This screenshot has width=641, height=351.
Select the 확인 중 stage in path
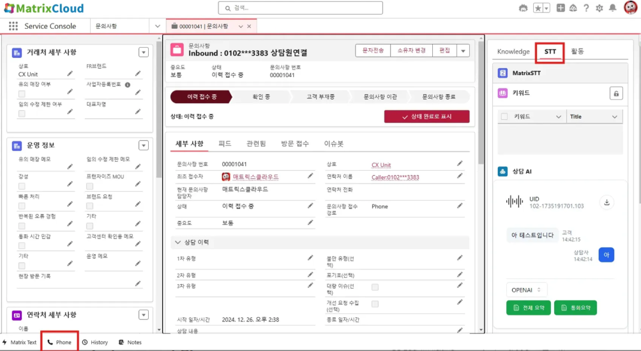pos(261,97)
